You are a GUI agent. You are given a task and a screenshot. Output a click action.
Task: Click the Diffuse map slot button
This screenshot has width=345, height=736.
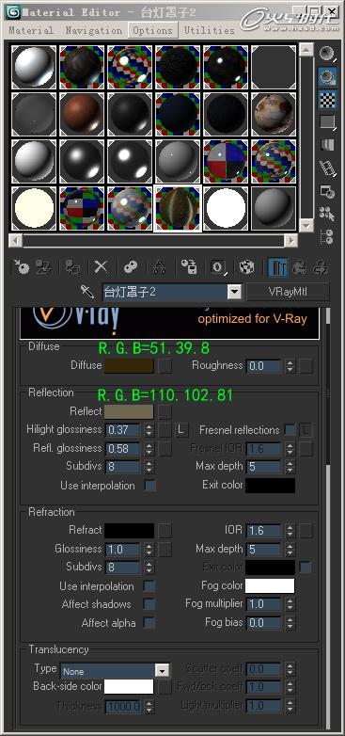point(165,366)
